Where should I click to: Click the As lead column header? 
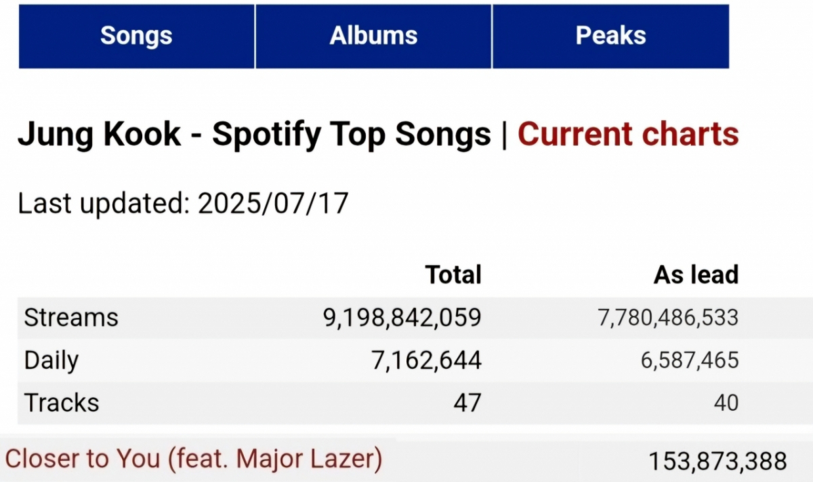(696, 275)
